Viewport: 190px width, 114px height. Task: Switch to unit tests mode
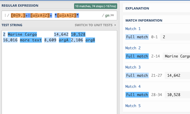pos(94,25)
